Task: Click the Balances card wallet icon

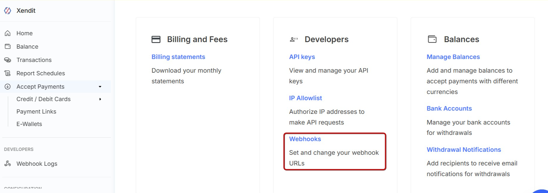Action: tap(432, 39)
